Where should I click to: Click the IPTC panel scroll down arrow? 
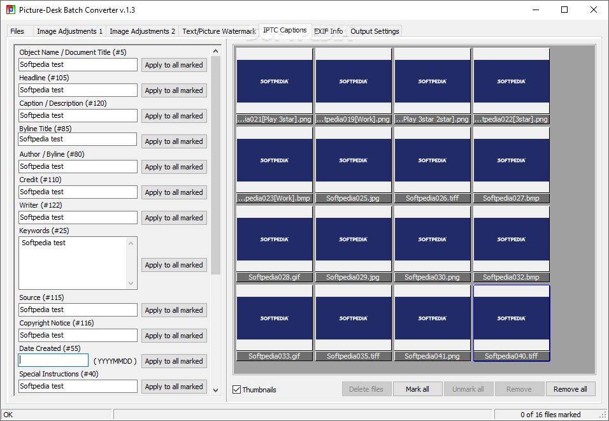point(215,390)
